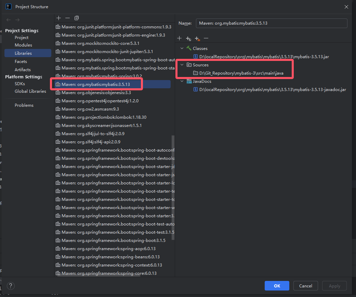Viewport: 356px width, 297px height.
Task: Collapse the Sources node
Action: (x=182, y=65)
